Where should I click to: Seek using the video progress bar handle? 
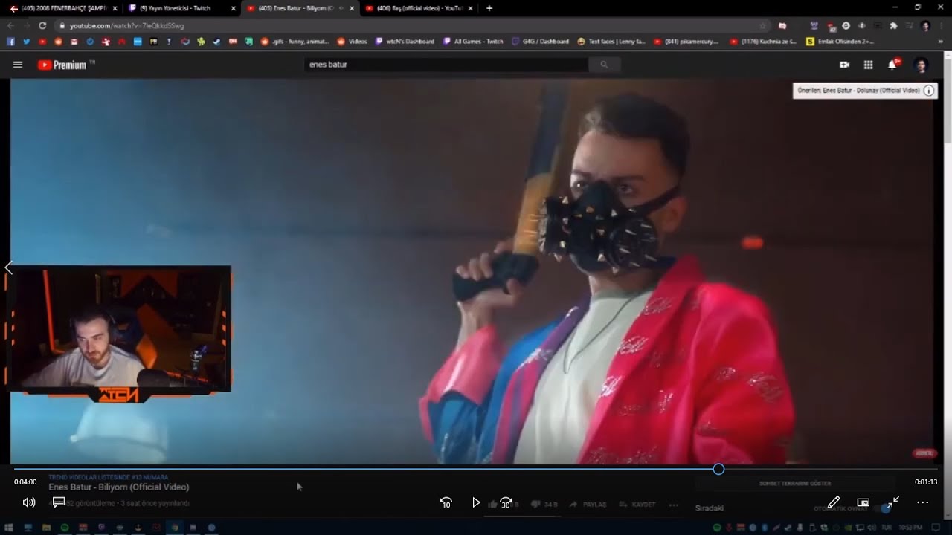click(x=718, y=469)
